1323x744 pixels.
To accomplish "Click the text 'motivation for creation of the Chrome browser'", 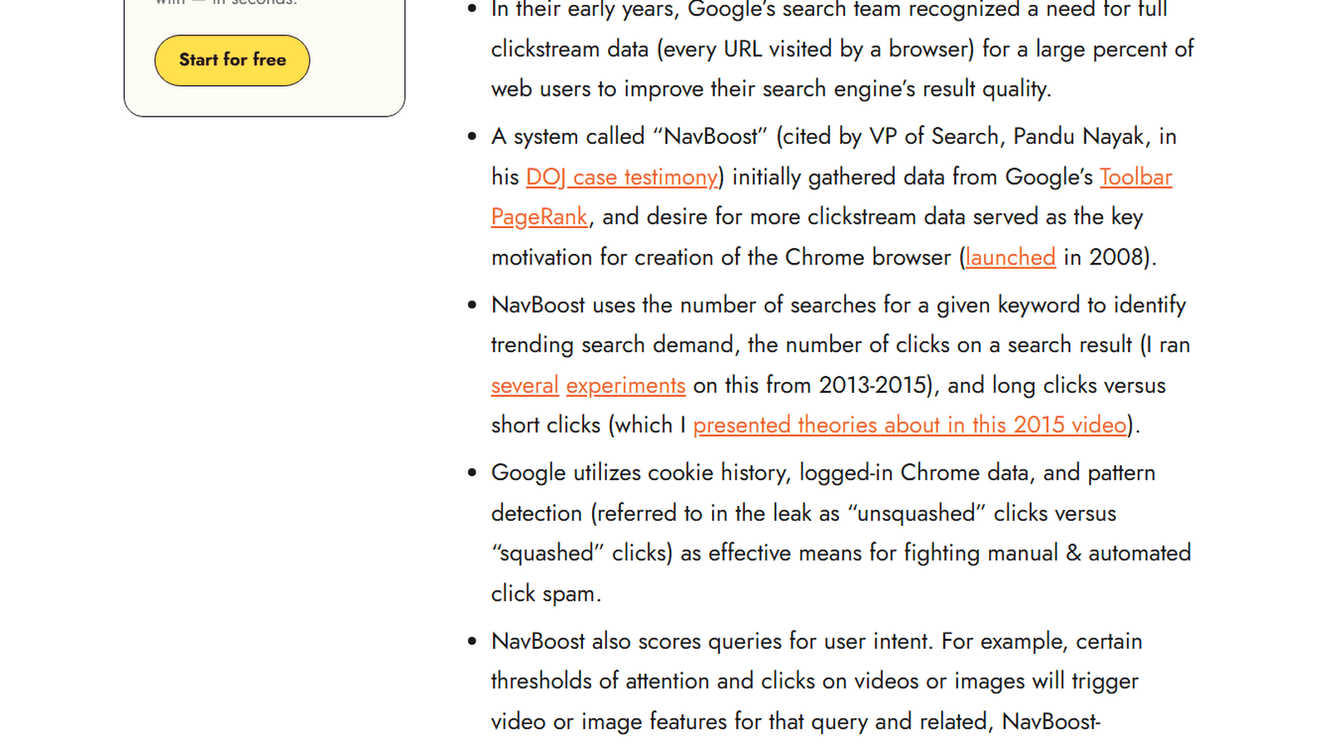I will [x=721, y=257].
